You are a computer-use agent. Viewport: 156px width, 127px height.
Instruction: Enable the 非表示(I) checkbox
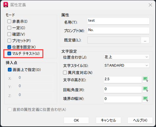(x=9, y=21)
